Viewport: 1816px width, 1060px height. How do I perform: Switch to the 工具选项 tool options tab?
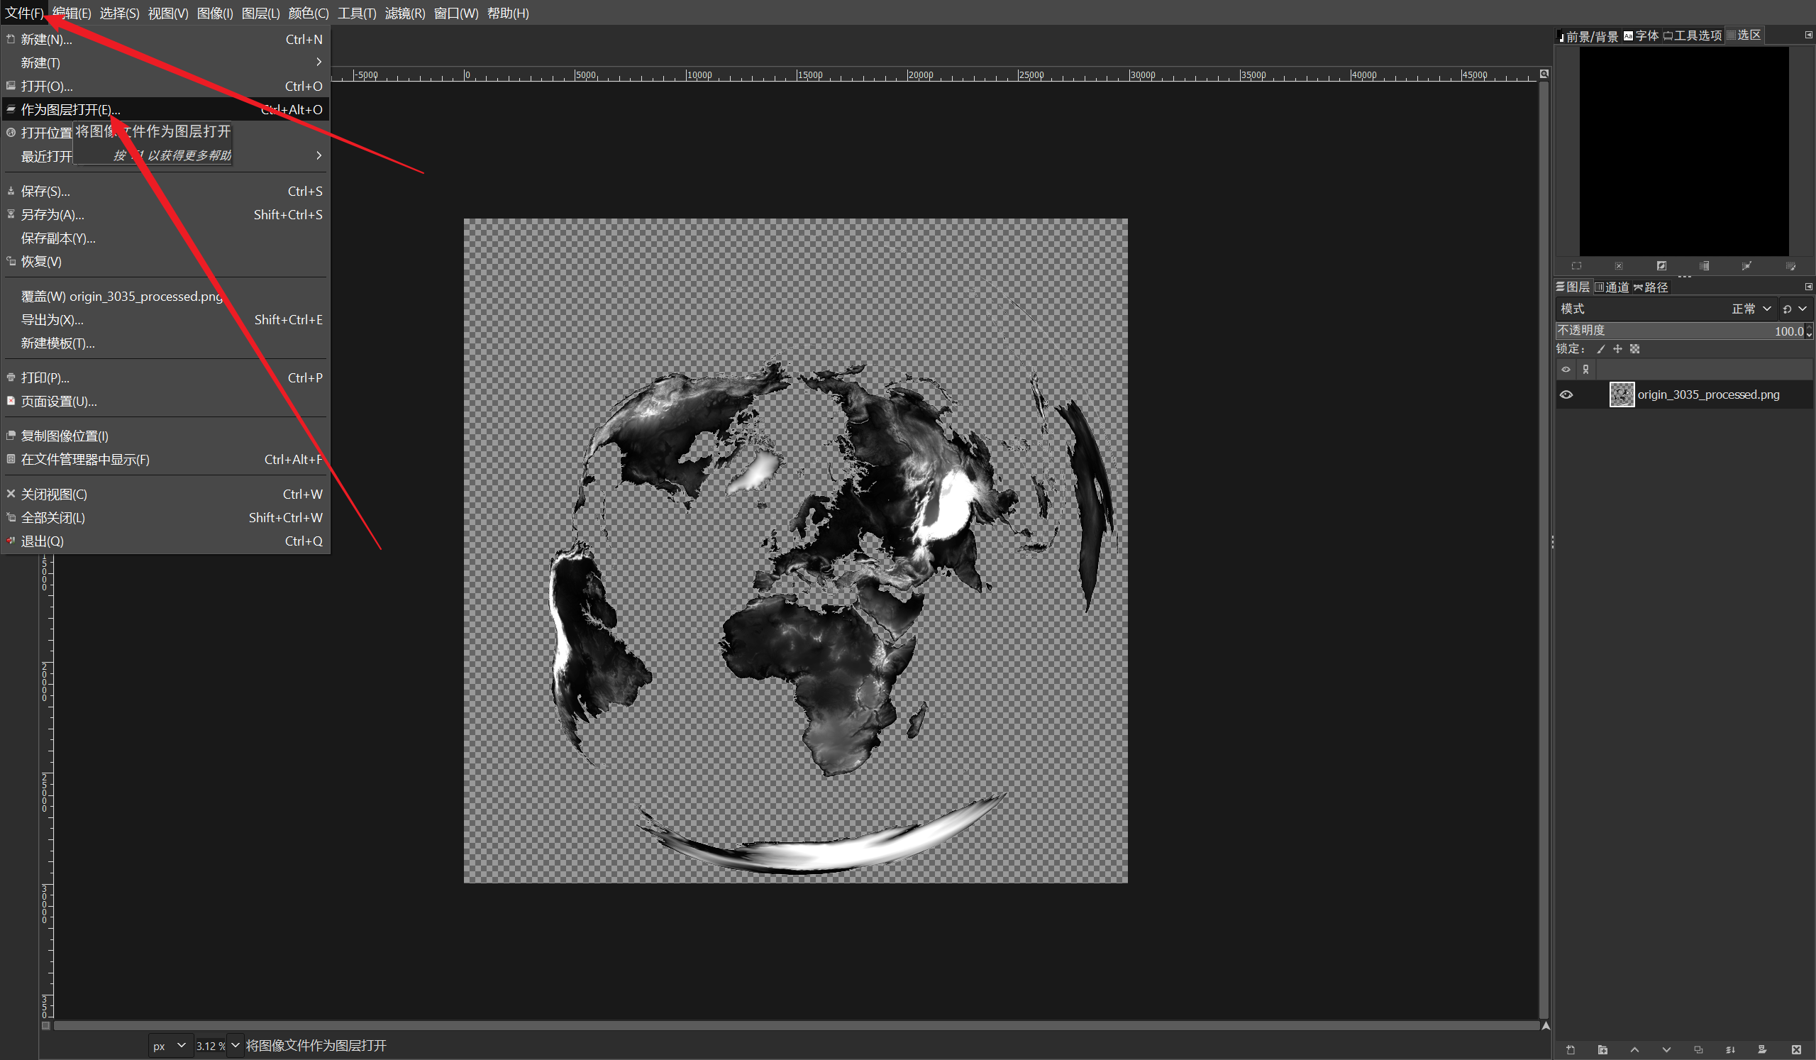[1692, 35]
